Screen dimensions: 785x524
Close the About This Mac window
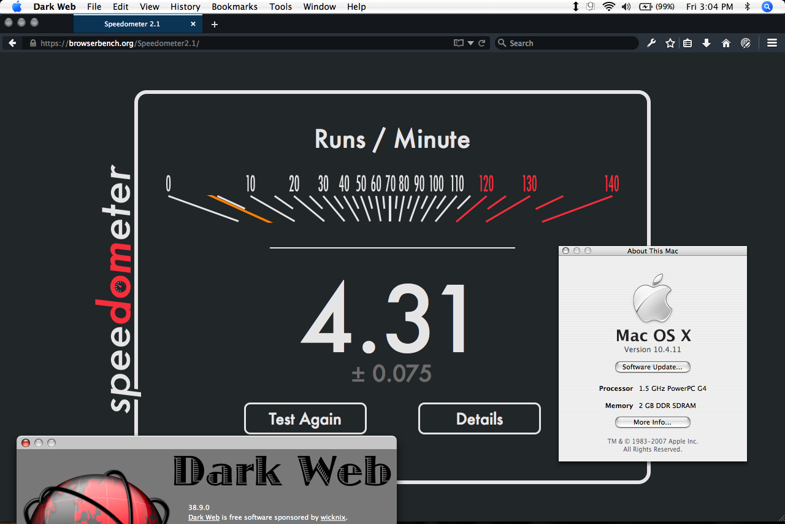(x=566, y=251)
